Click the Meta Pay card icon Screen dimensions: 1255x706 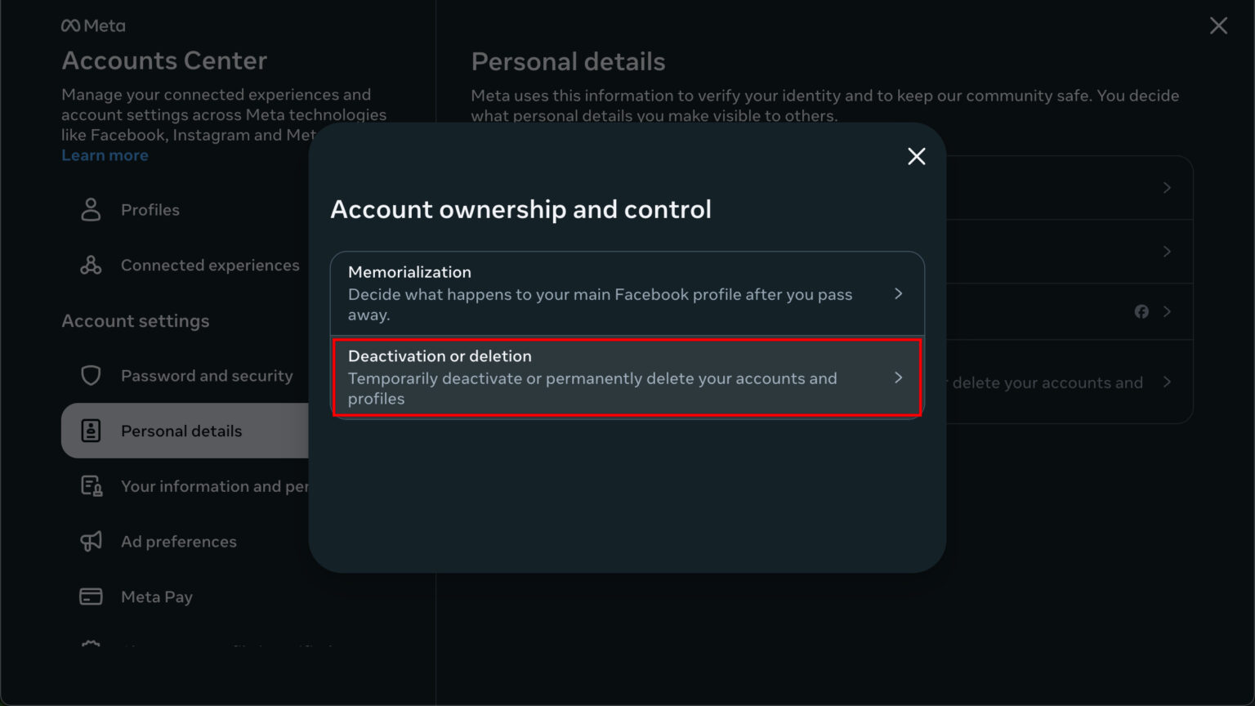(x=91, y=597)
